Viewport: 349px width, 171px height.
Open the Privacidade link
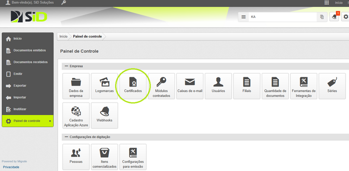11,167
